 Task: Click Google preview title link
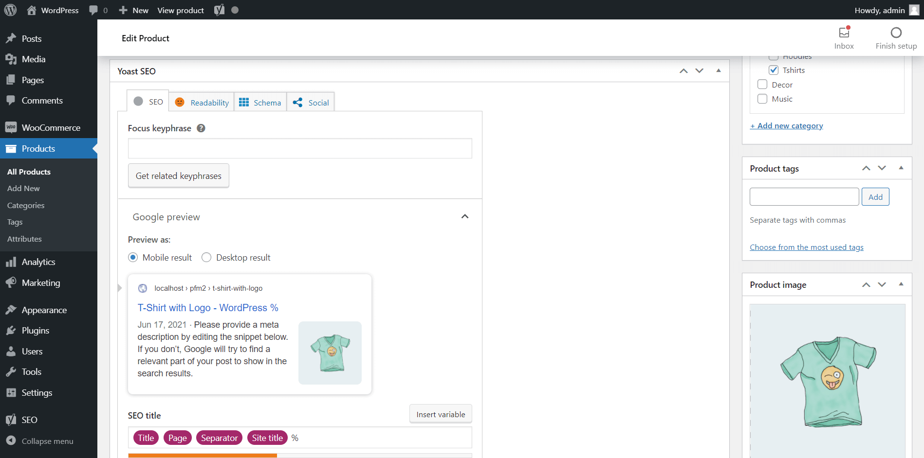coord(208,308)
